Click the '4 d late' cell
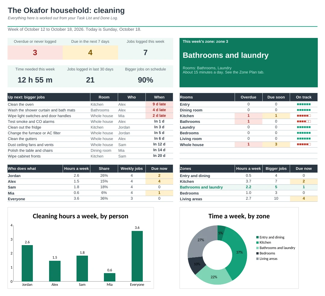The width and height of the screenshot is (325, 296). point(159,110)
